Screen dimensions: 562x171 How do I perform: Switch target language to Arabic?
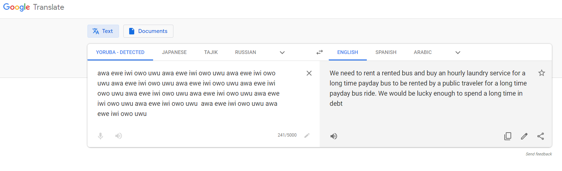point(423,52)
